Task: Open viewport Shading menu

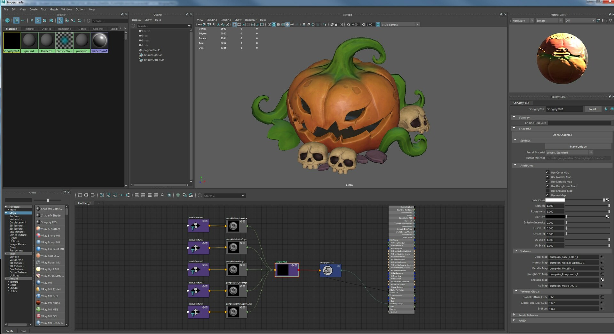Action: click(x=212, y=20)
